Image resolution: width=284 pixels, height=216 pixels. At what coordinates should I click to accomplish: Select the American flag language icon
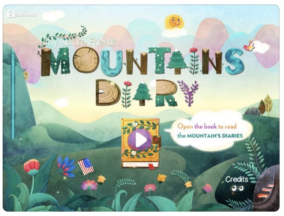pos(86,166)
